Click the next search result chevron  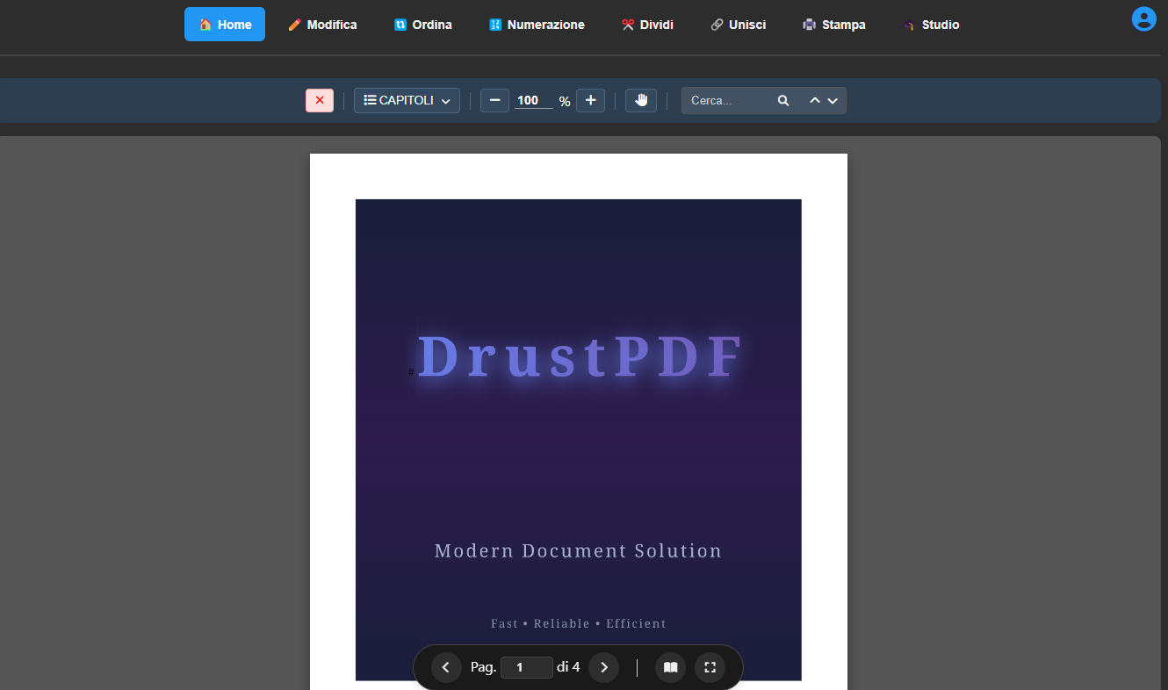(832, 100)
